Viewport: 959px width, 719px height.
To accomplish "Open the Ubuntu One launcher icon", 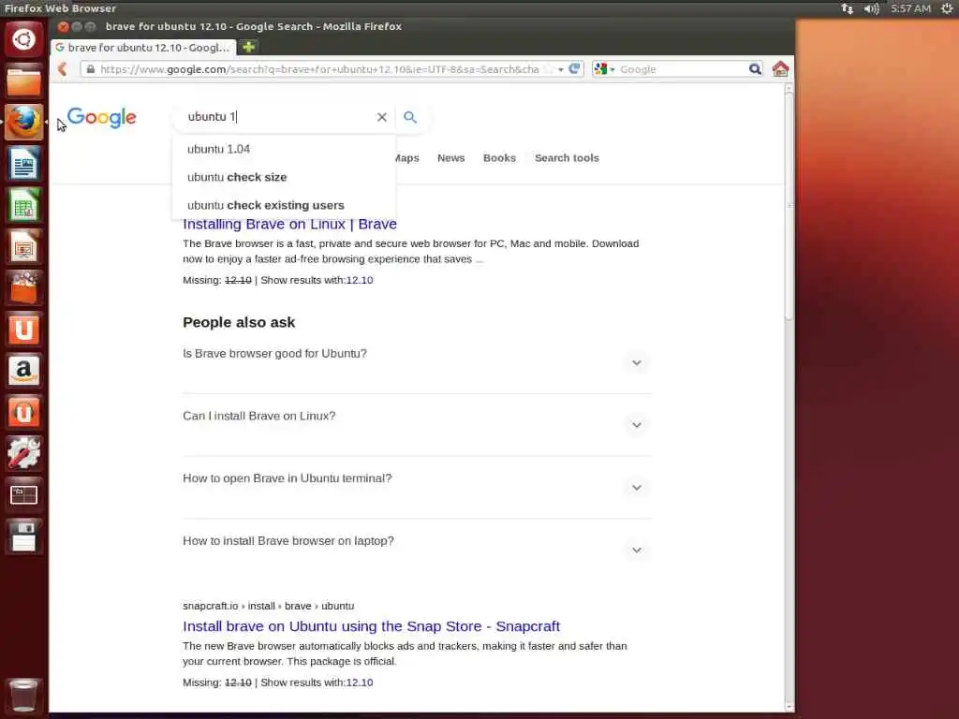I will [23, 329].
